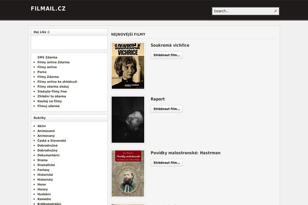
Task: Open Filmuj zdarma link
Action: (48, 106)
